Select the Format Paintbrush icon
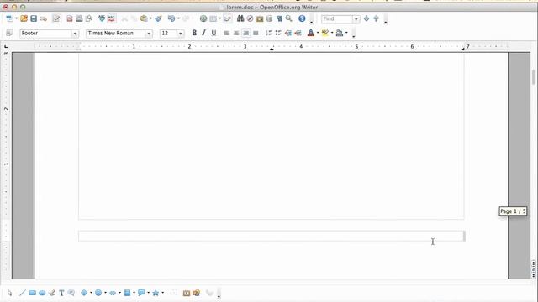This screenshot has width=538, height=302. click(158, 18)
